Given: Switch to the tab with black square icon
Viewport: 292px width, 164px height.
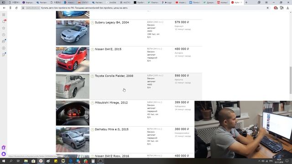Looking at the screenshot, I should (139, 2).
